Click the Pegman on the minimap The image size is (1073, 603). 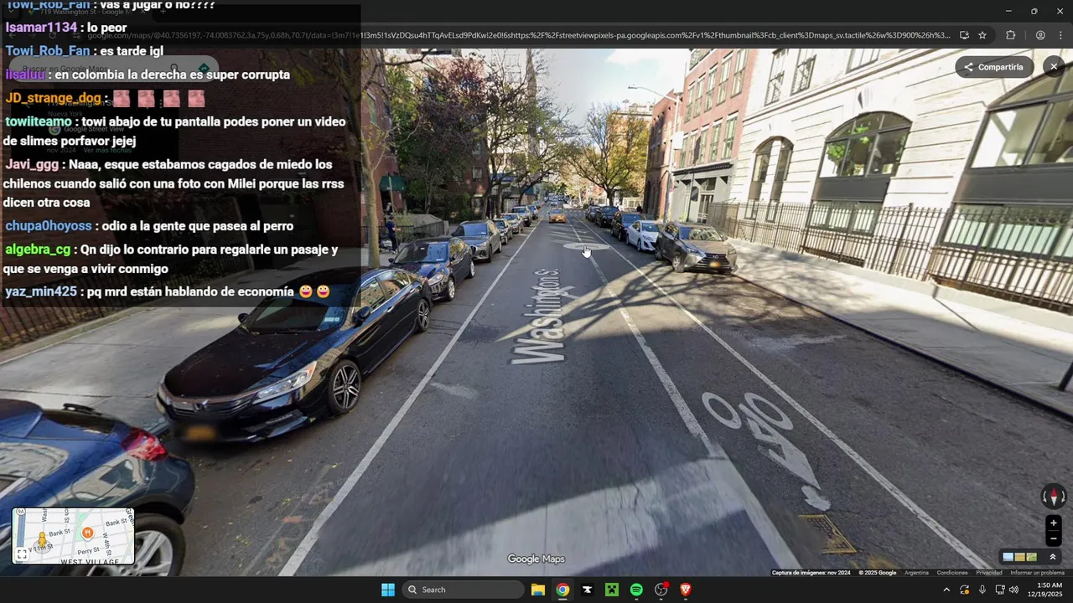(42, 539)
